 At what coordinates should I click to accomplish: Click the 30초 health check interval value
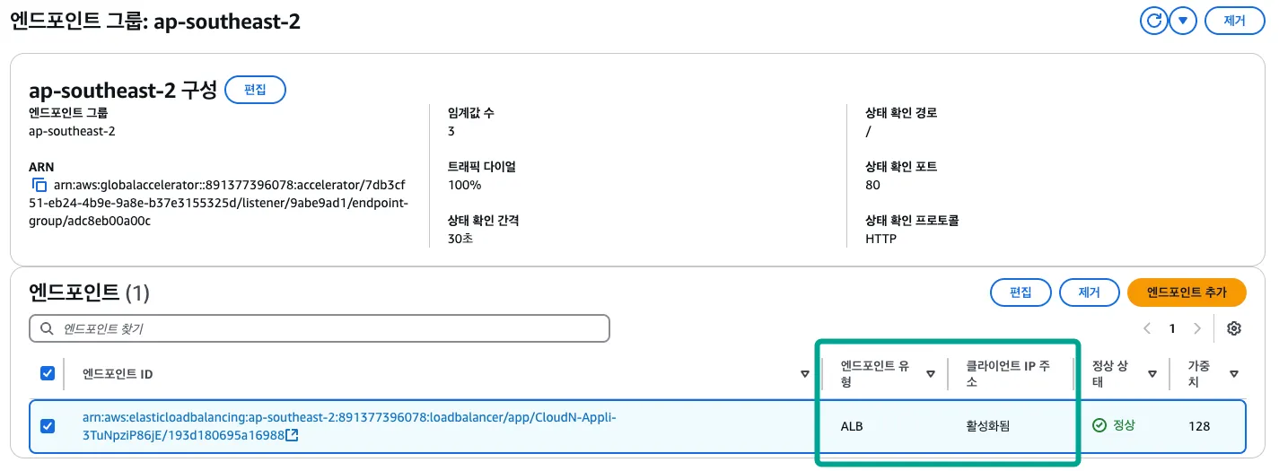460,239
